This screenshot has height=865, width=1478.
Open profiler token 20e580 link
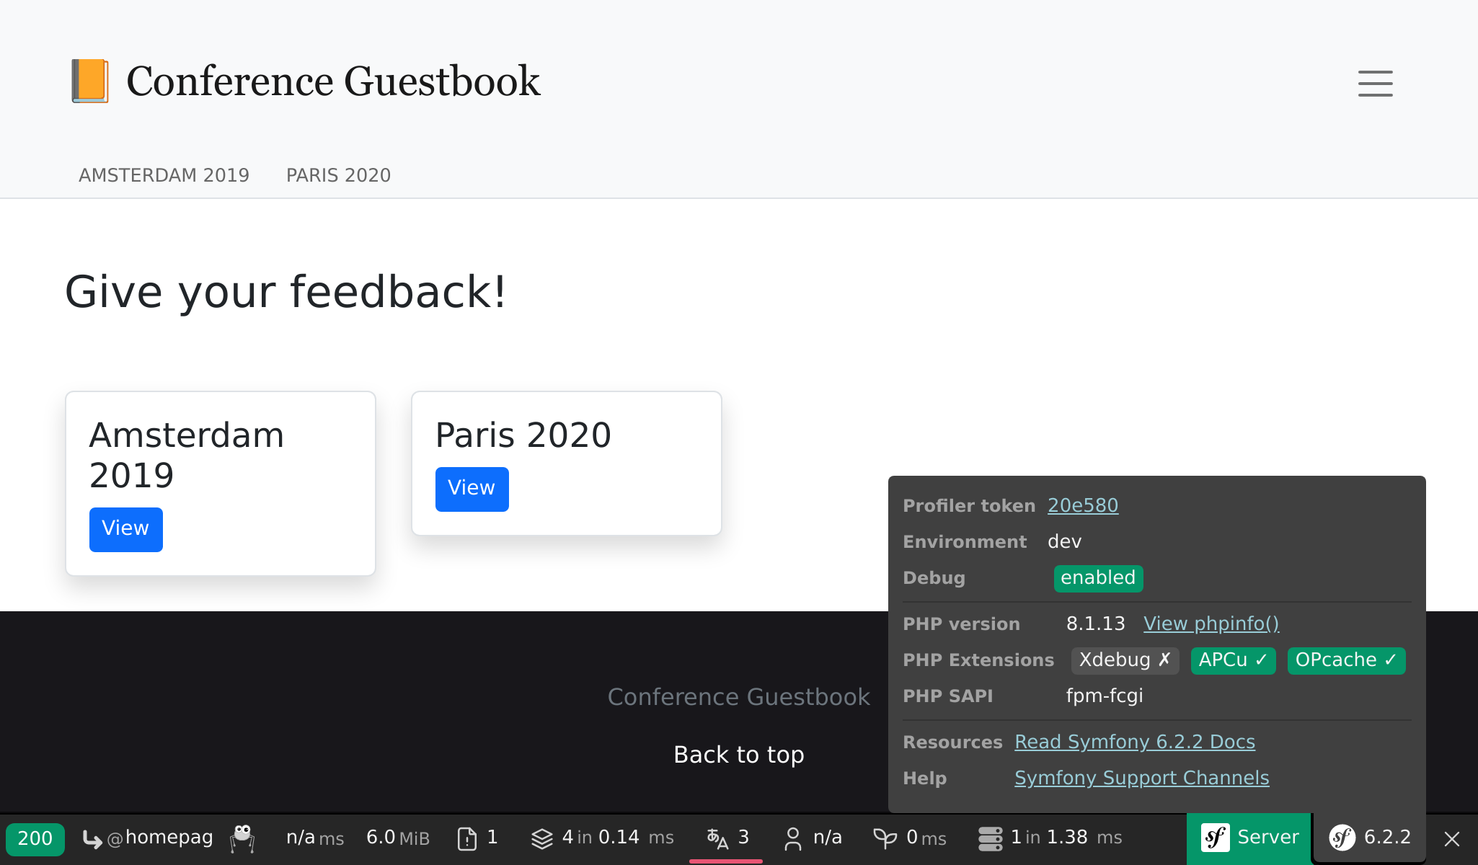tap(1082, 505)
